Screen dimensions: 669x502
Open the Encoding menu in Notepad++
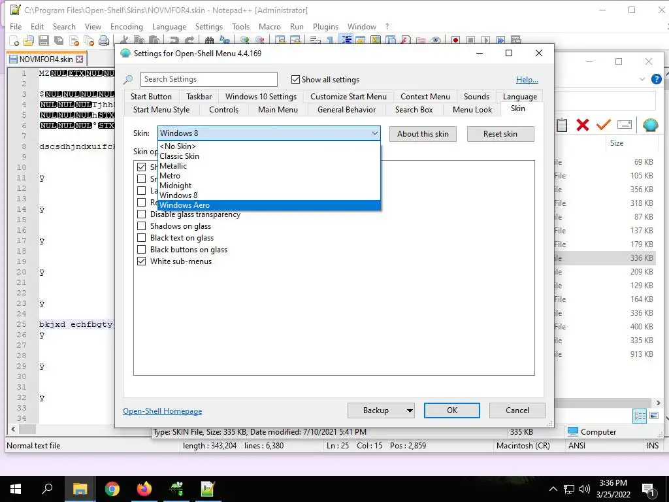click(x=127, y=26)
